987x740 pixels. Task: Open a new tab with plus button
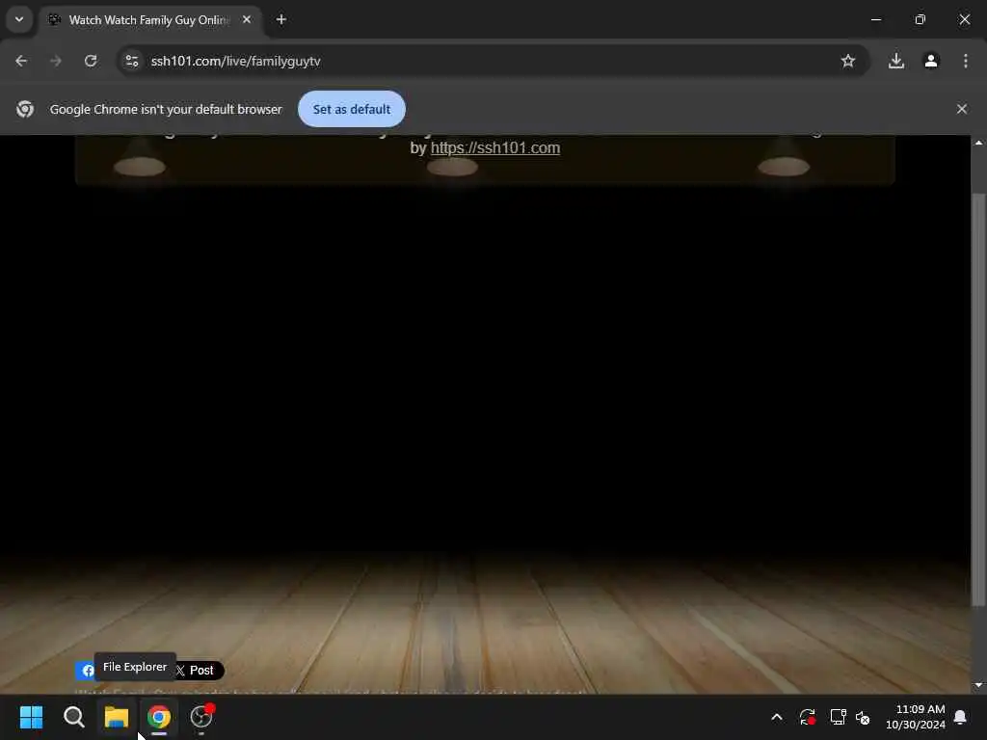pyautogui.click(x=281, y=19)
